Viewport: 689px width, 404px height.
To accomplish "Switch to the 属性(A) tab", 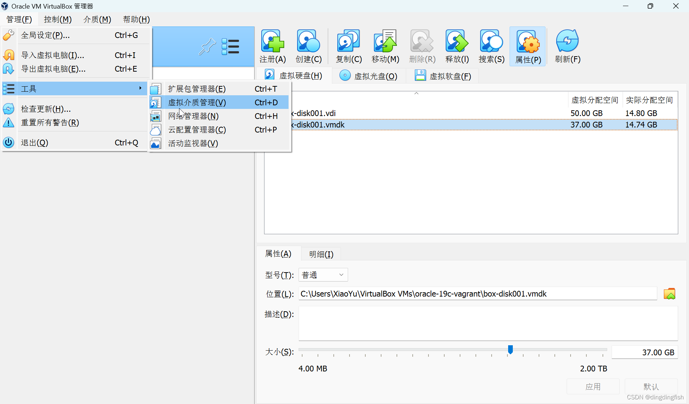I will (278, 254).
